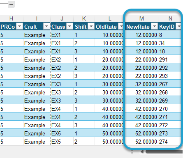
Task: Select OldRate cell in KeyID 269 row
Action: 110,100
